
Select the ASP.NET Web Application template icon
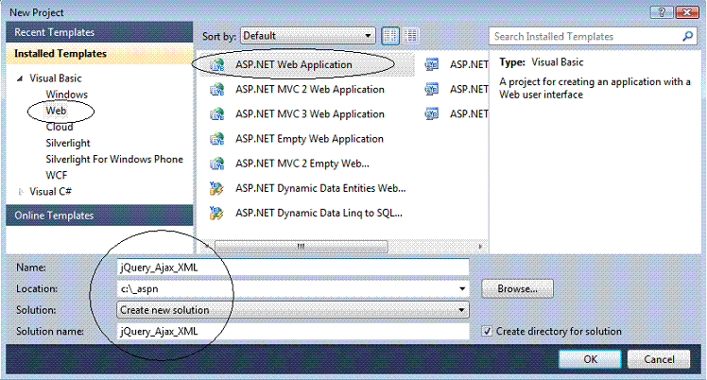tap(216, 65)
